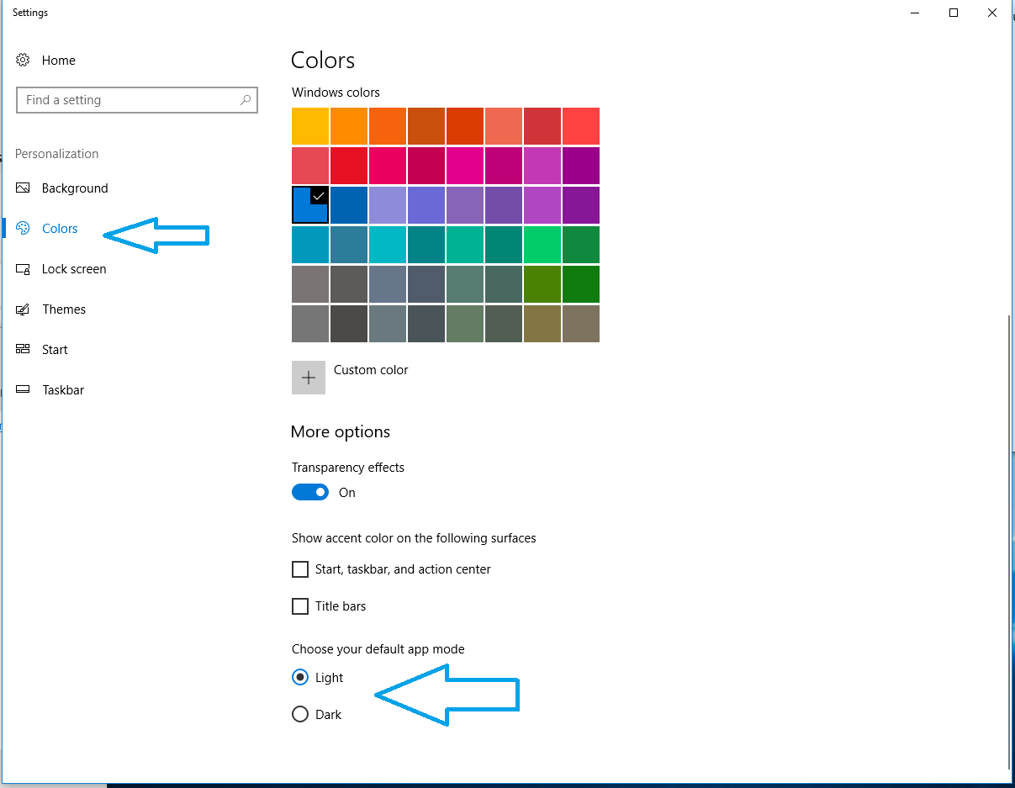1015x788 pixels.
Task: Go to Lock screen settings
Action: (74, 269)
